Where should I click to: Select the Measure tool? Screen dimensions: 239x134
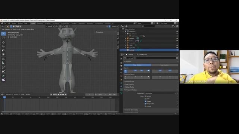[3, 63]
